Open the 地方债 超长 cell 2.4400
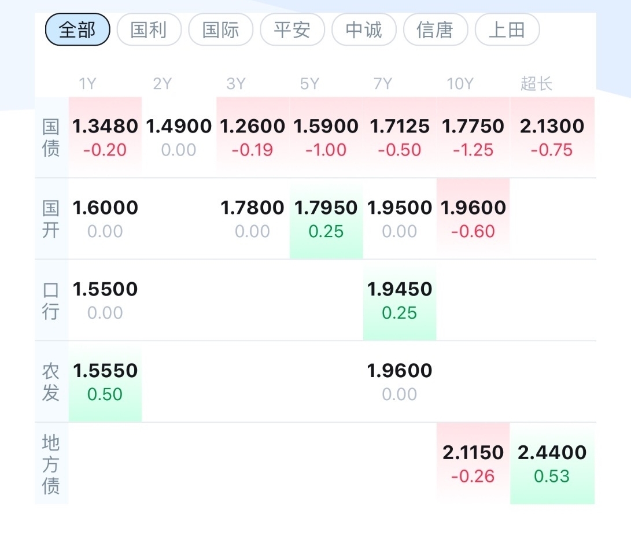 coord(552,463)
